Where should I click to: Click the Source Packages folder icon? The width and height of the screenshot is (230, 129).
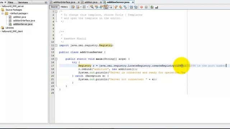point(3,10)
